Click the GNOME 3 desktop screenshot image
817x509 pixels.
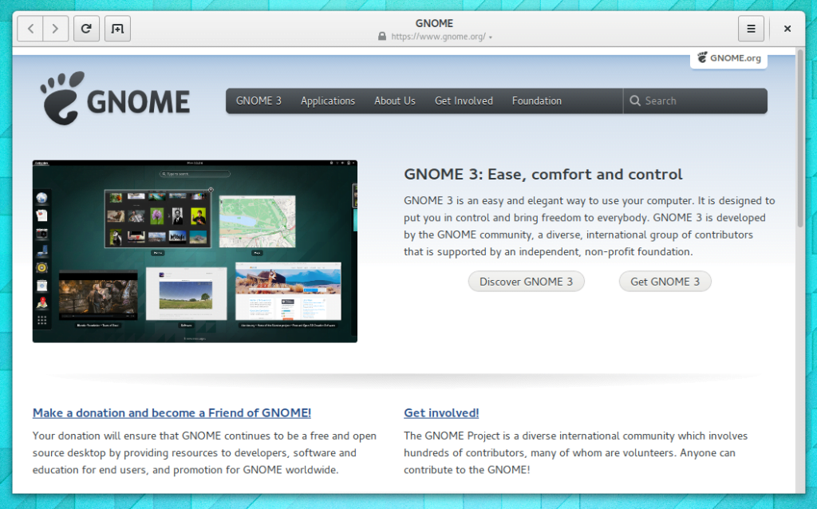[x=195, y=251]
